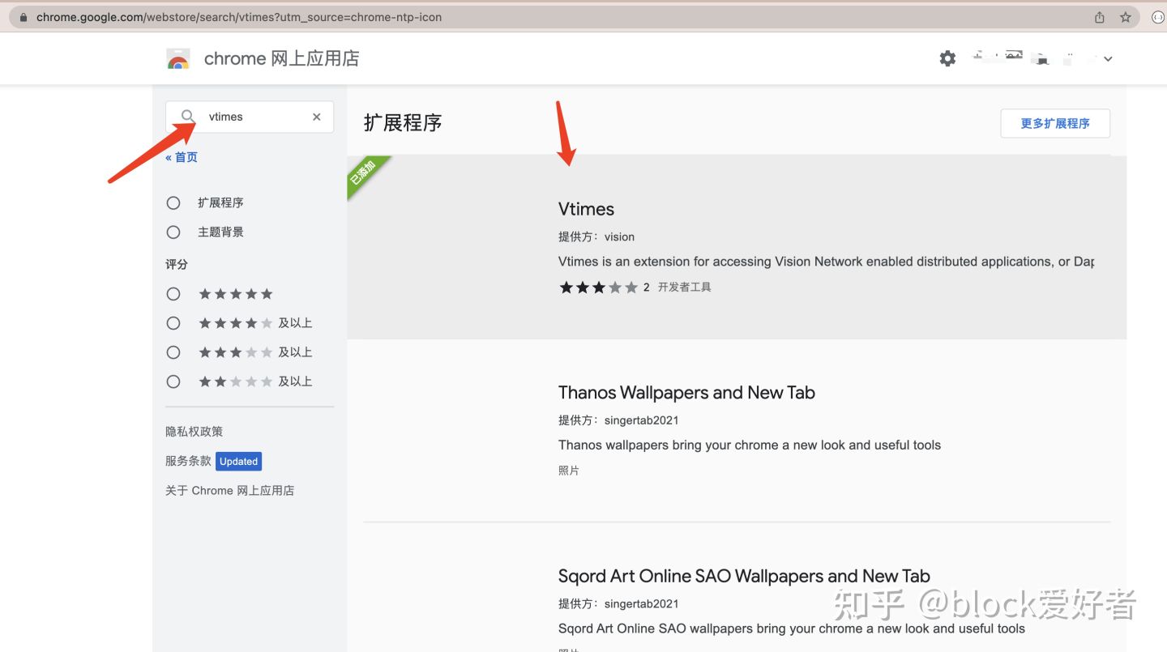Screen dimensions: 1167x652
Task: Click 提供方：singertab2021 under Thanos Wallpapers
Action: 618,420
